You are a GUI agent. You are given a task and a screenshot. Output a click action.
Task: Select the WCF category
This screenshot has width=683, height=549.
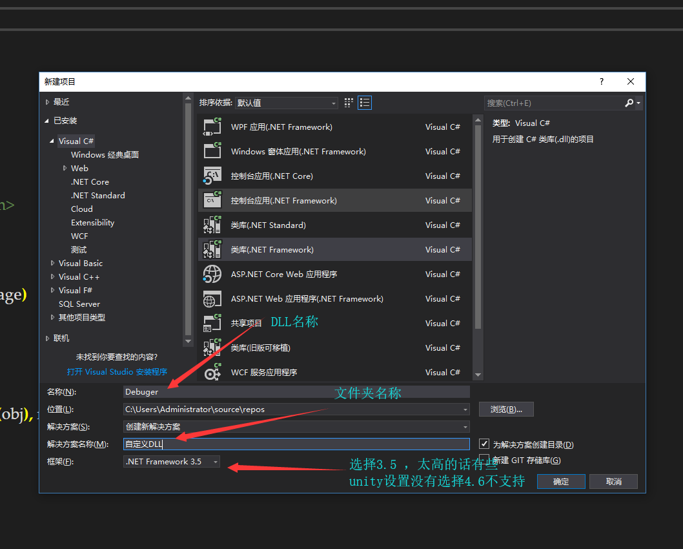79,236
